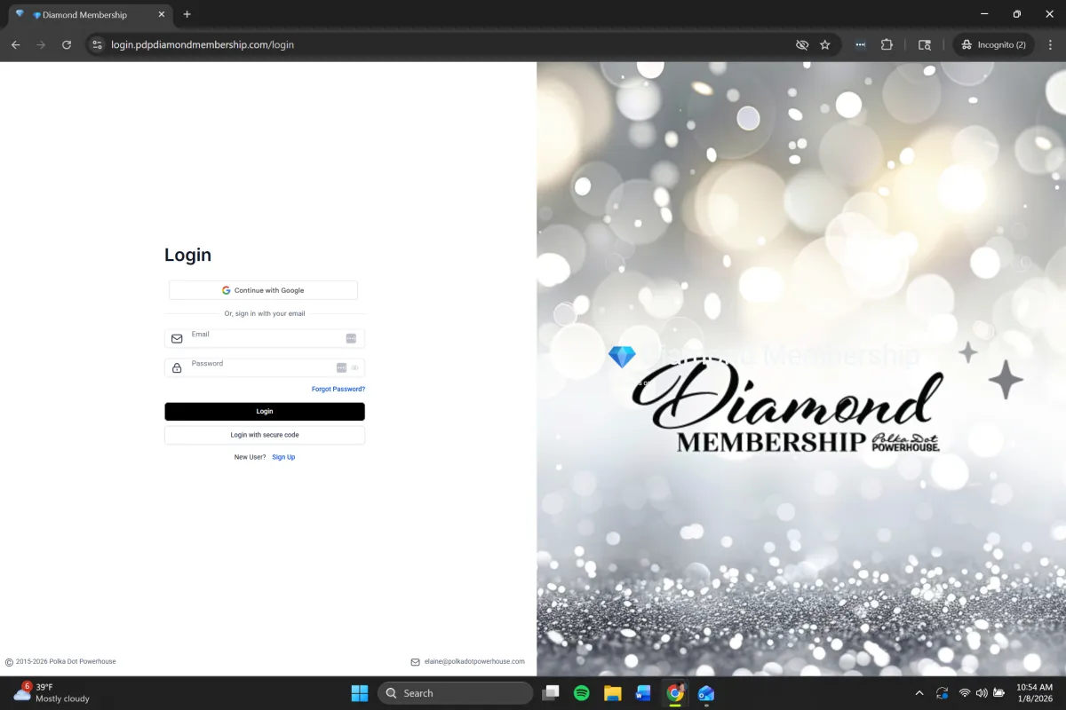1066x710 pixels.
Task: Click the blue diamond gem icon
Action: tap(622, 357)
